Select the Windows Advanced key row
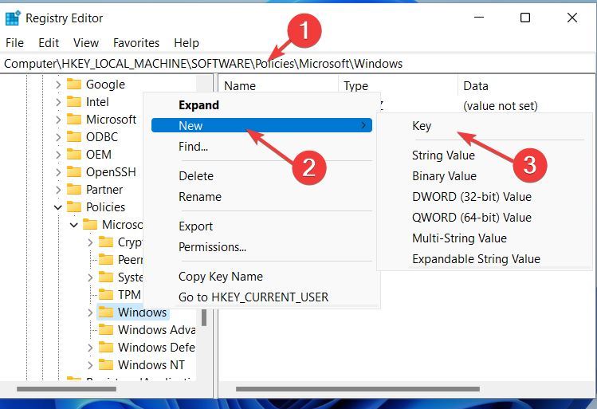 (x=147, y=329)
